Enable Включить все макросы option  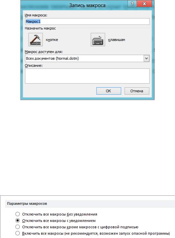[x=18, y=233]
